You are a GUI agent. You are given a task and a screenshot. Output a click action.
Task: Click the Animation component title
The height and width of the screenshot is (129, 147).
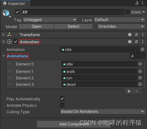coord(29,42)
